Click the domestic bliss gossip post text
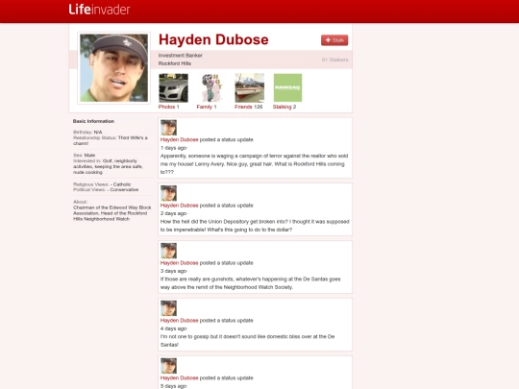This screenshot has height=389, width=519. click(248, 341)
